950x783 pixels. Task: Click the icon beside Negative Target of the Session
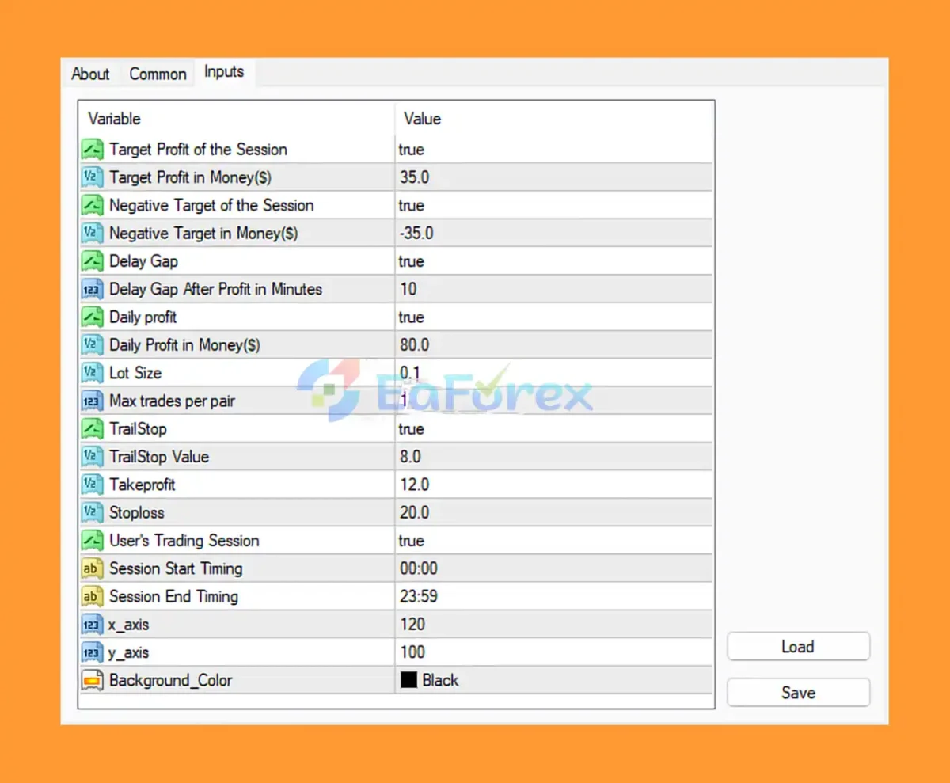pyautogui.click(x=93, y=206)
